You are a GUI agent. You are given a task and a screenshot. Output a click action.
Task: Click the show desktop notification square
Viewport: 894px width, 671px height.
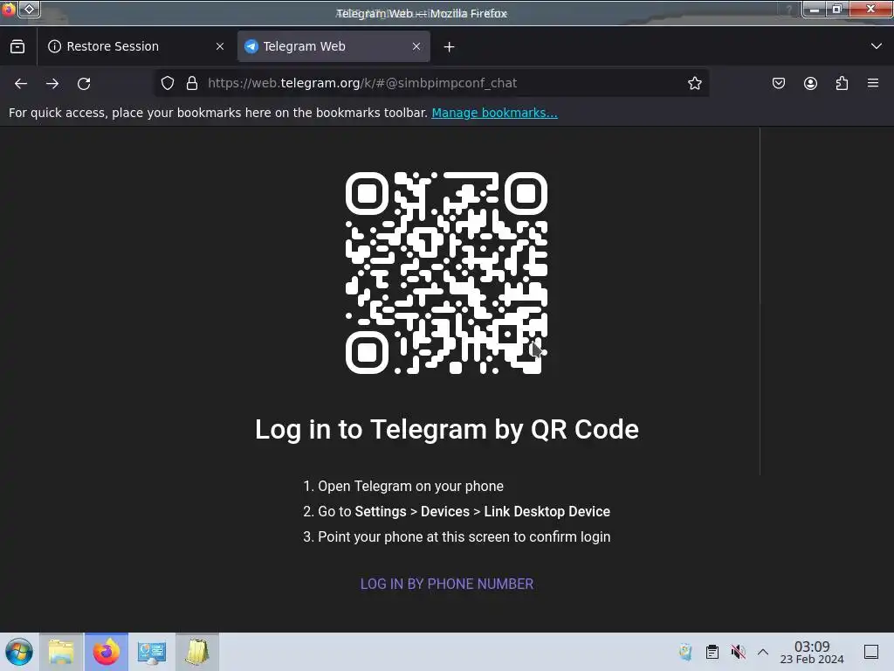[x=871, y=652]
